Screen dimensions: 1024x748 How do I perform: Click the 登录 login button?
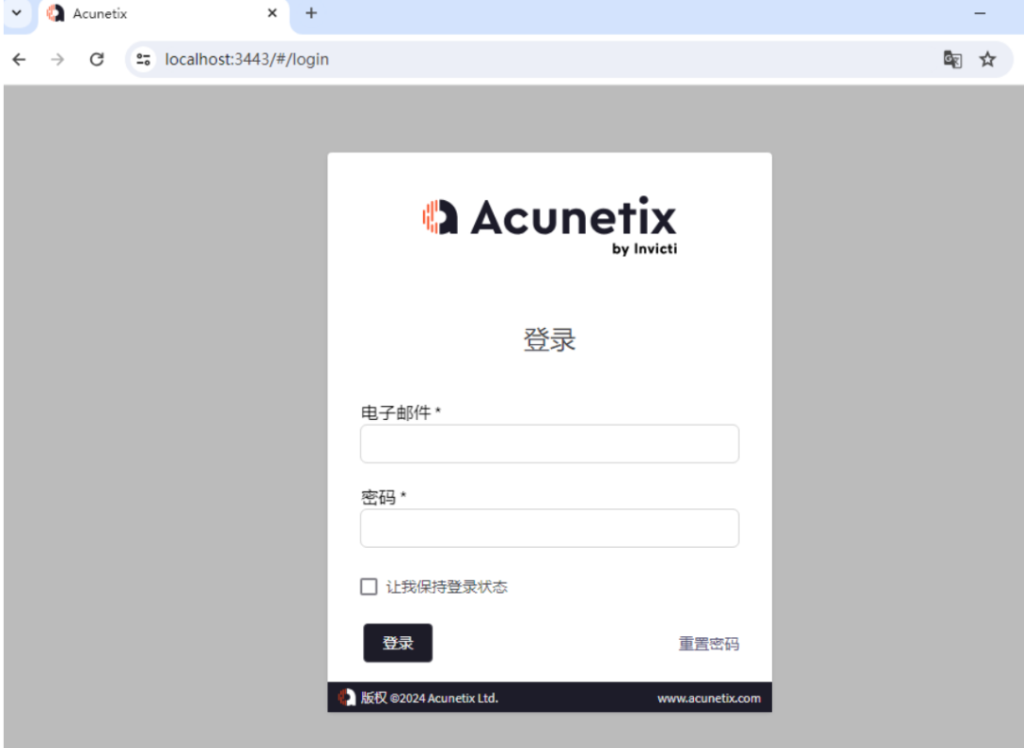coord(397,643)
